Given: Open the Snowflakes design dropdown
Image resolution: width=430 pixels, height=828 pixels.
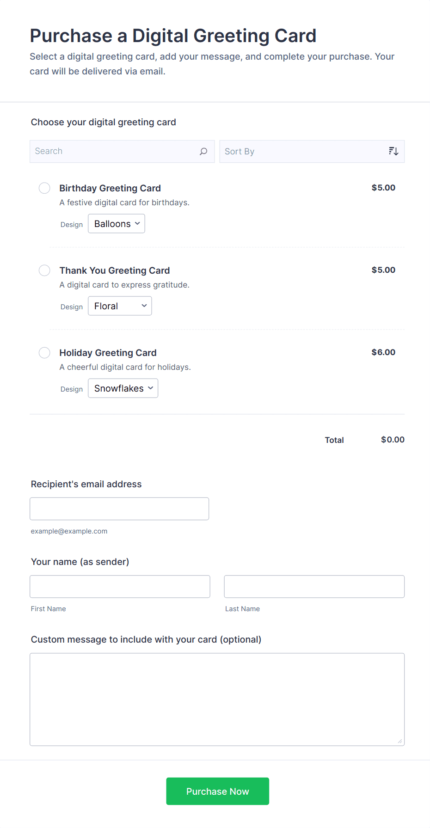Looking at the screenshot, I should tap(123, 388).
